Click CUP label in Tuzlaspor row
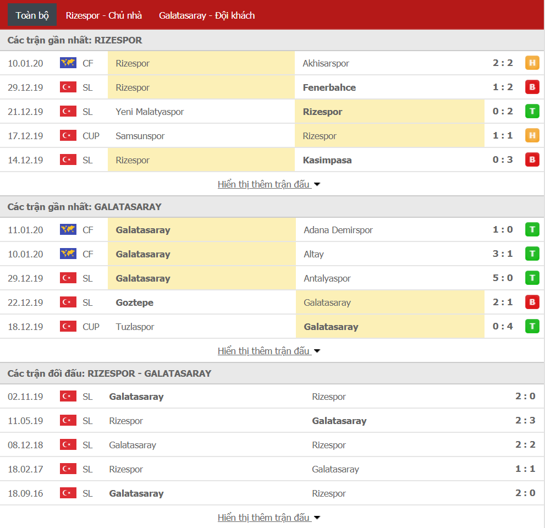This screenshot has width=545, height=528. [91, 327]
